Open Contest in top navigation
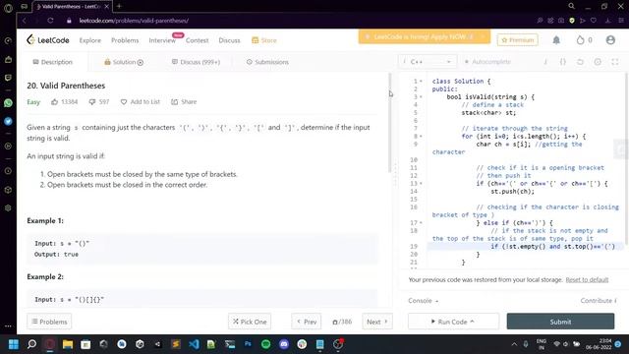Image resolution: width=629 pixels, height=354 pixels. (197, 40)
